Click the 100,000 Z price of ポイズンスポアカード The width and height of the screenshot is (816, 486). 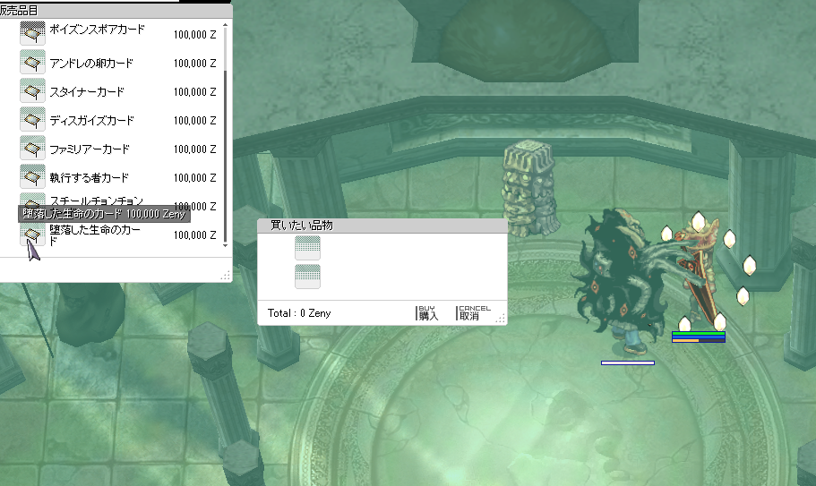click(x=194, y=35)
